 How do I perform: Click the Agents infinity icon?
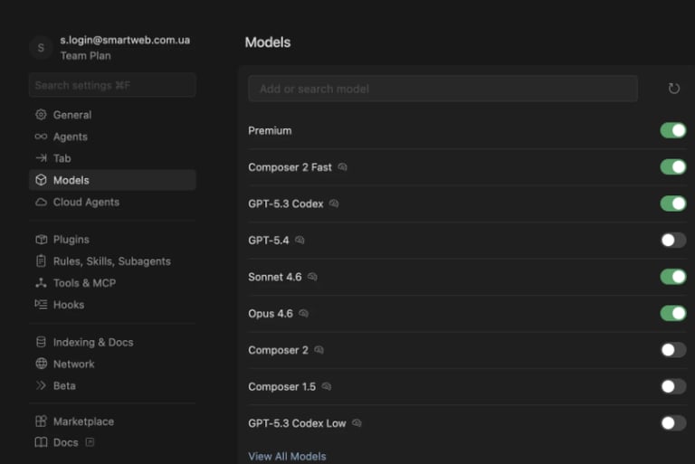point(41,137)
